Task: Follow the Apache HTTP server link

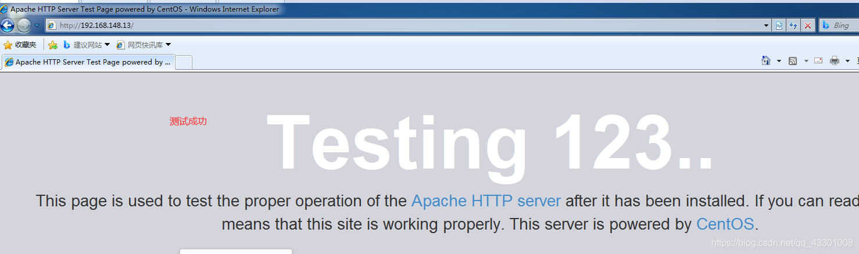Action: pos(486,201)
